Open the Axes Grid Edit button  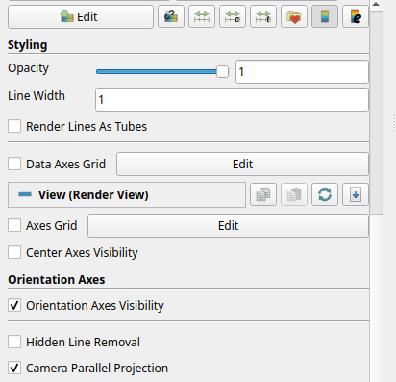(228, 225)
